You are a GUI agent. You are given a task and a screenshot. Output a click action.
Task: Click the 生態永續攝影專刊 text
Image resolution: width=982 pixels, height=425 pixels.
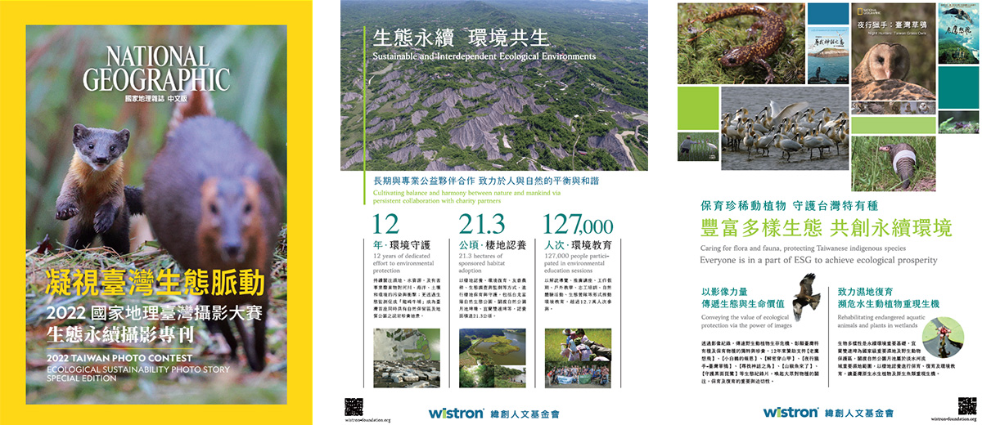tap(122, 334)
